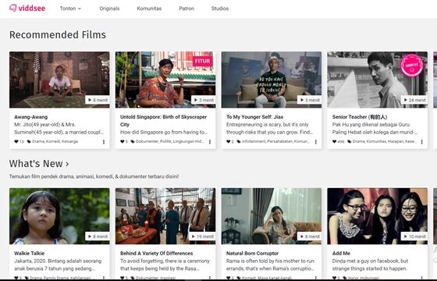437x281 pixels.
Task: Click the pink festival badge on Senior Teacher
Action: pos(412,66)
